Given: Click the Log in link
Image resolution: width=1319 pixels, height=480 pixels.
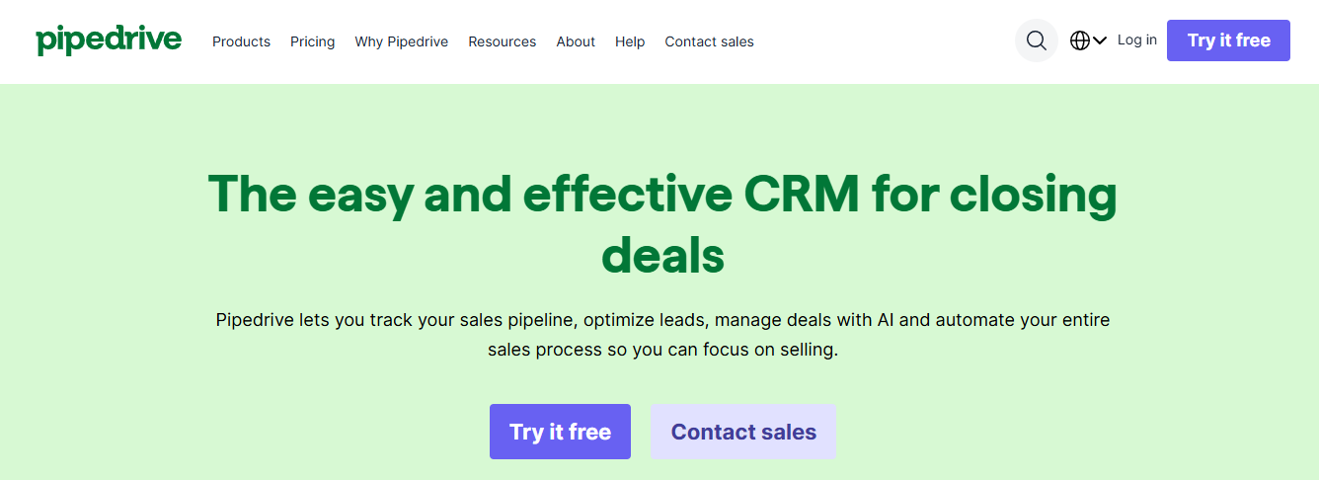Looking at the screenshot, I should coord(1137,40).
